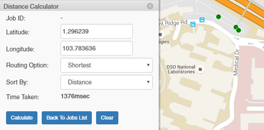
Task: Click the DSO National Laboratories text label
Action: 180,69
